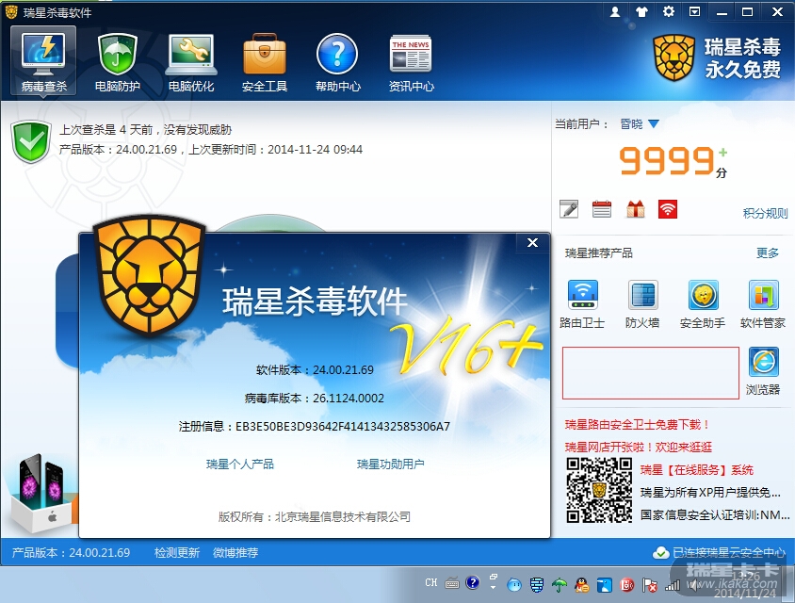Open link 瑞星网店开张啦！欢迎来逛逛

pyautogui.click(x=639, y=447)
